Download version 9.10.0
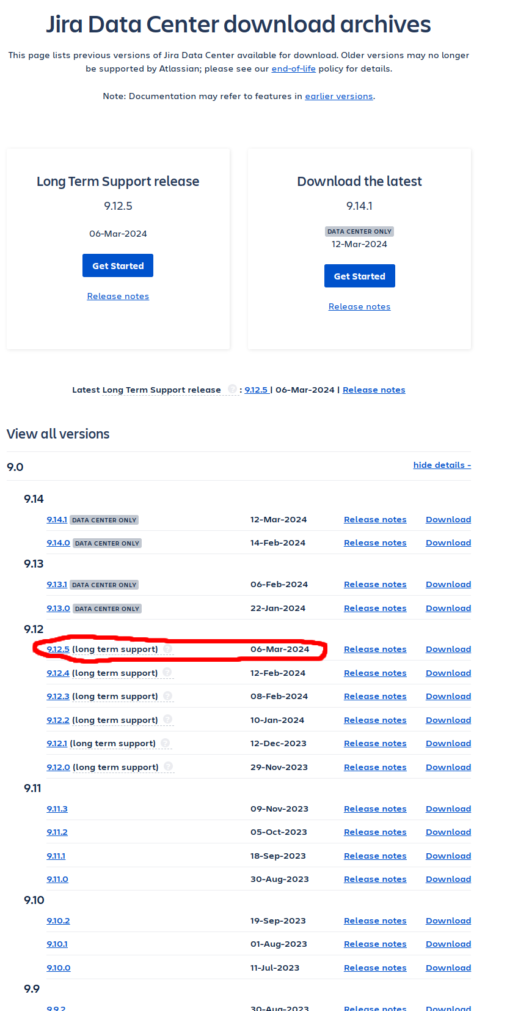The width and height of the screenshot is (507, 1011). point(448,968)
